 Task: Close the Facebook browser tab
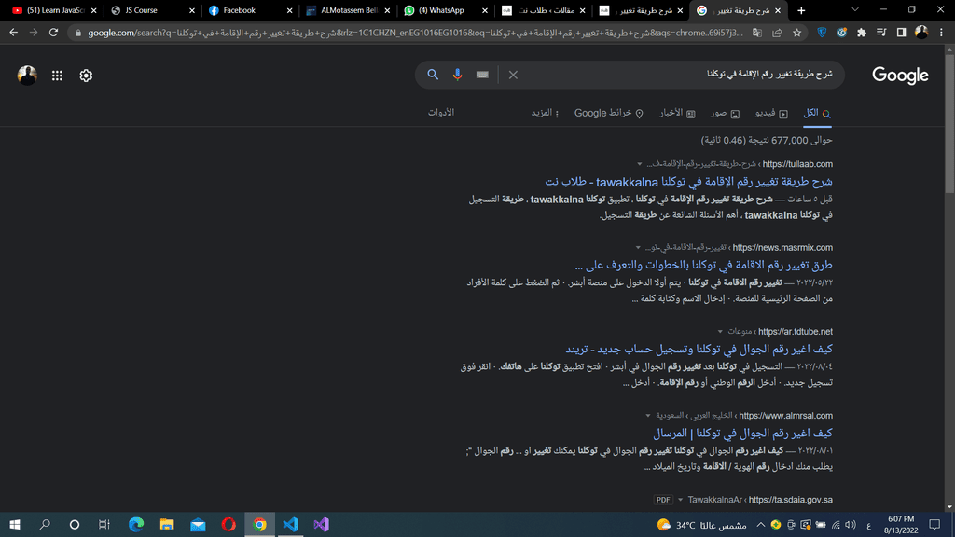click(x=289, y=10)
